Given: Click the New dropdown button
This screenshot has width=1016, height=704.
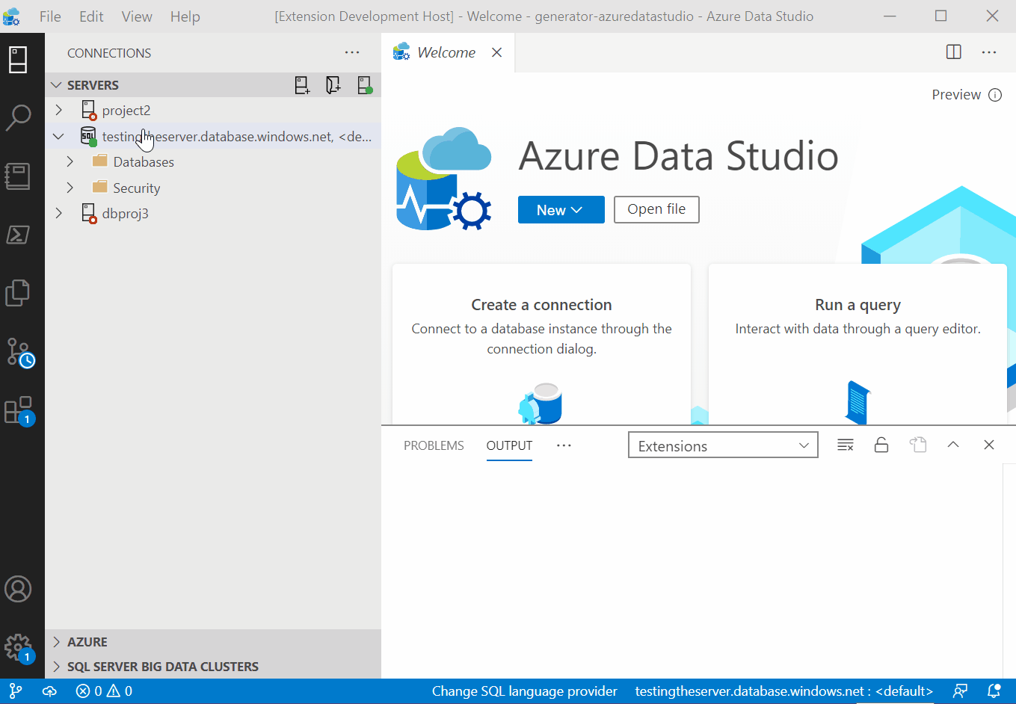Looking at the screenshot, I should click(561, 210).
